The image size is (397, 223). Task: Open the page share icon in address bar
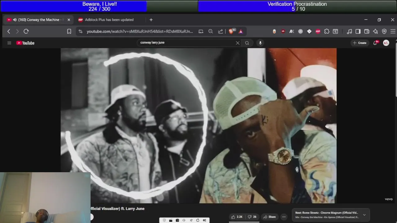click(x=221, y=31)
